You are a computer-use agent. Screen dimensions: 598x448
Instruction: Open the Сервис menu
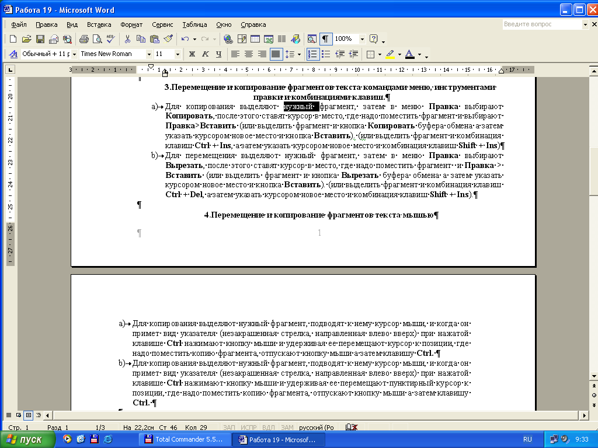162,24
